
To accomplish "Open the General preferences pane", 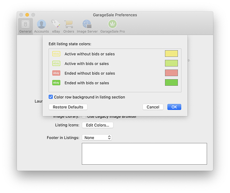I will point(26,26).
